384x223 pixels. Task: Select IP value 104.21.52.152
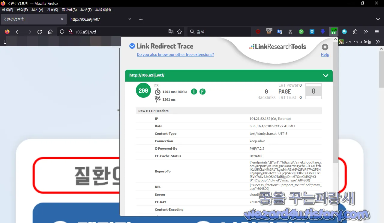(270, 119)
